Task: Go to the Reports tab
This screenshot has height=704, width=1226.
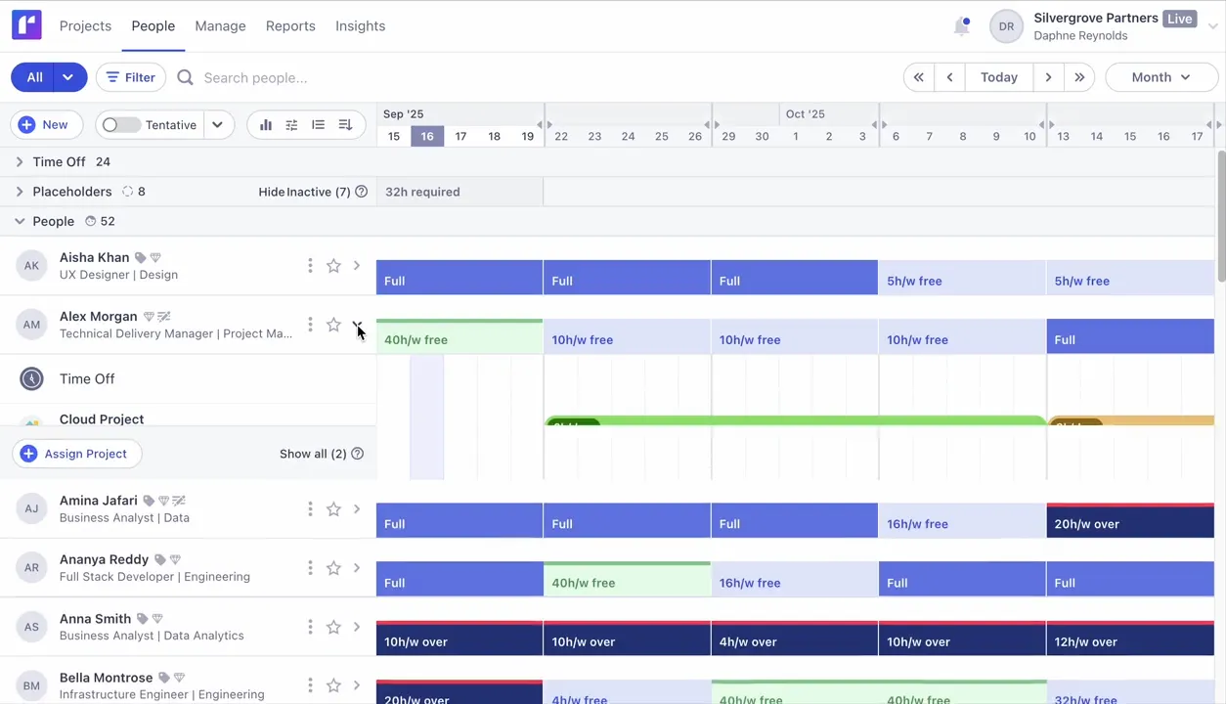Action: pos(290,26)
